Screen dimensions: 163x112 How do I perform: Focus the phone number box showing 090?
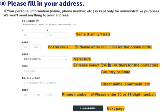coord(26,95)
